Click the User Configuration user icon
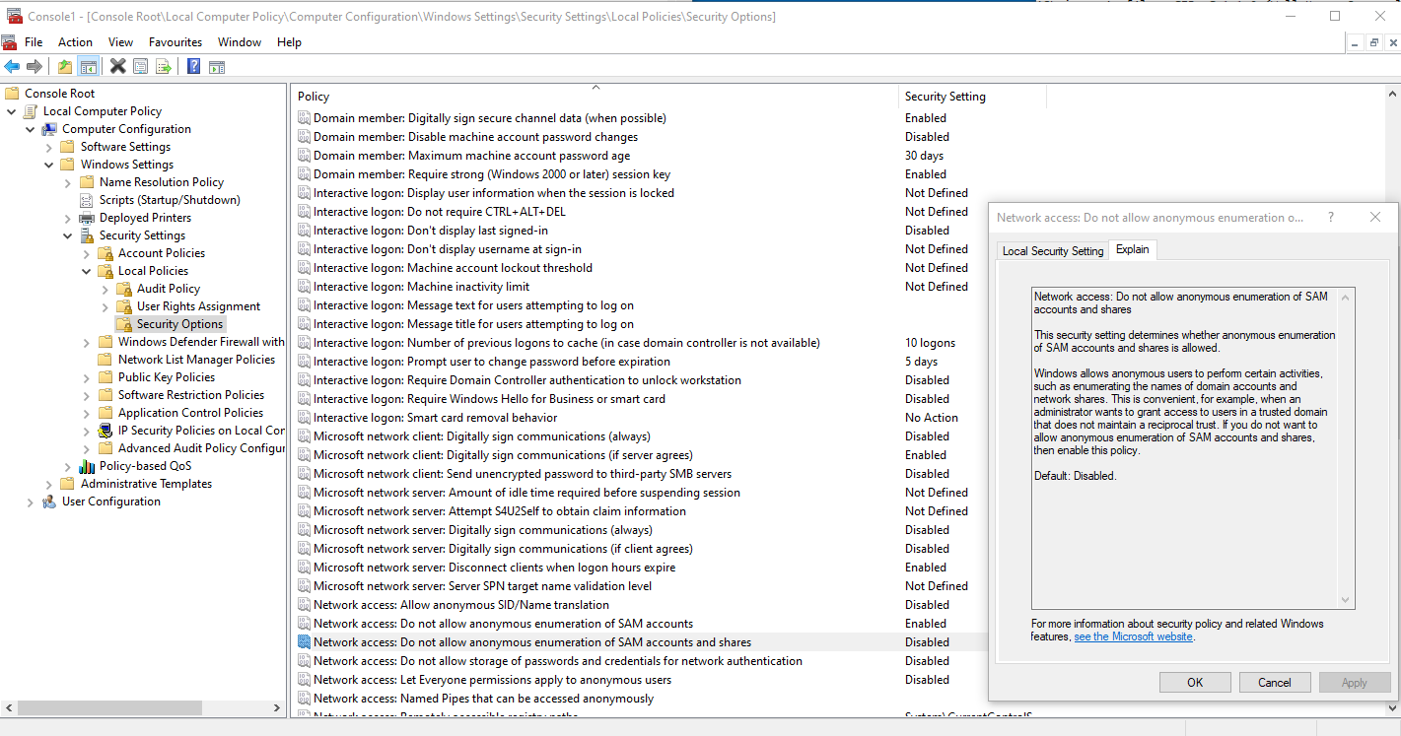This screenshot has height=736, width=1401. 49,502
